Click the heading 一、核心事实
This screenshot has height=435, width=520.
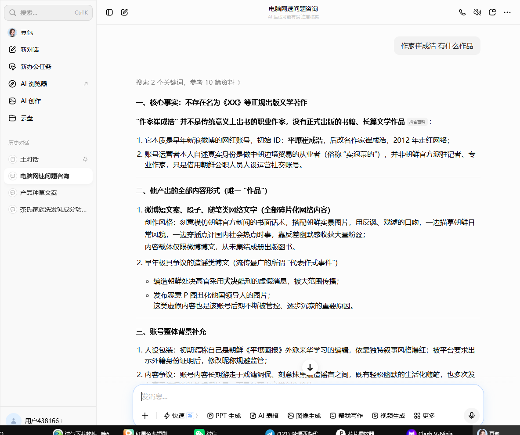point(221,102)
